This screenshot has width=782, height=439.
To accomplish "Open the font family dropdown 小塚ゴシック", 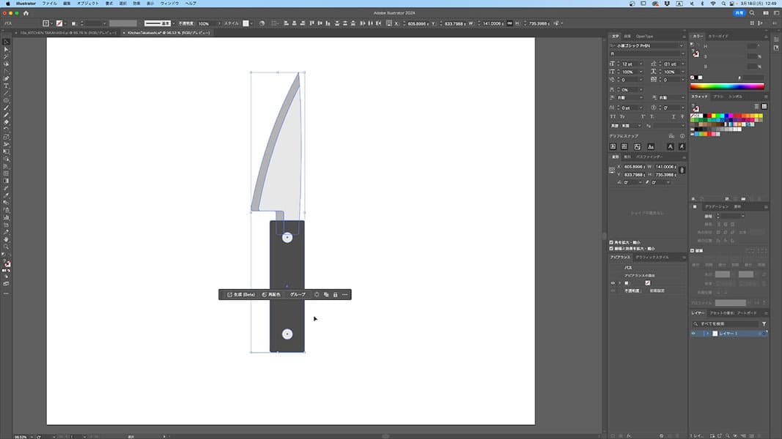I will [681, 46].
